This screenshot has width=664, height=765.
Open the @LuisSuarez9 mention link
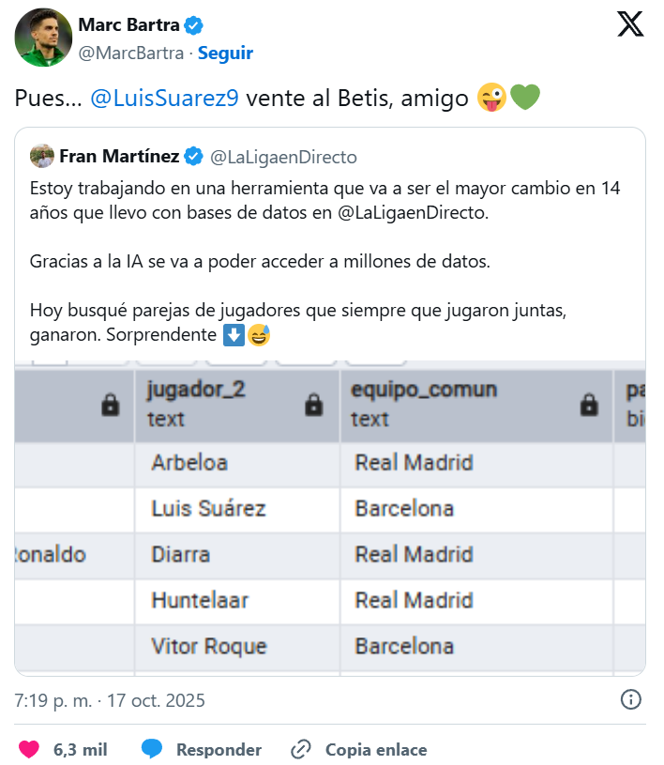point(164,98)
